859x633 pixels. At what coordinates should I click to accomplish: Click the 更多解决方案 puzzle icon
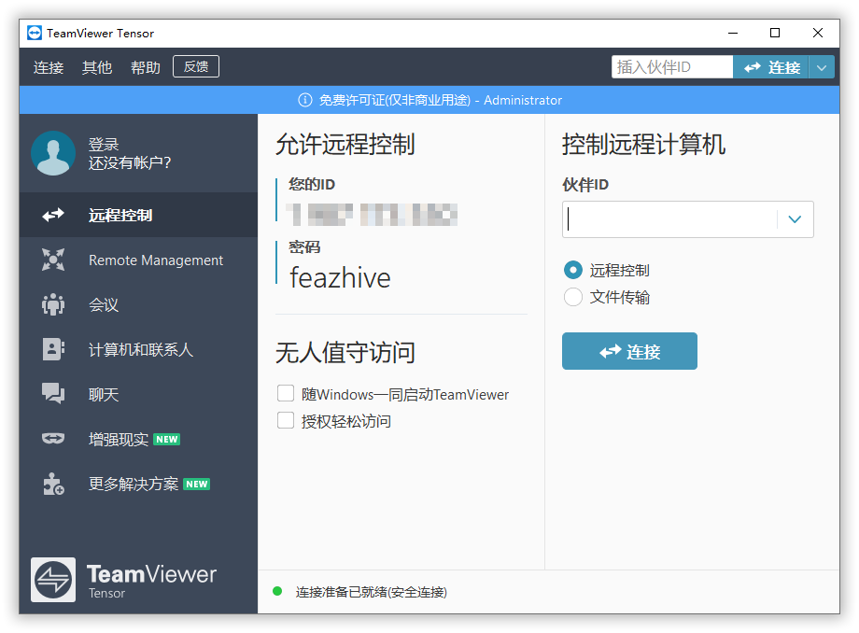click(x=53, y=484)
